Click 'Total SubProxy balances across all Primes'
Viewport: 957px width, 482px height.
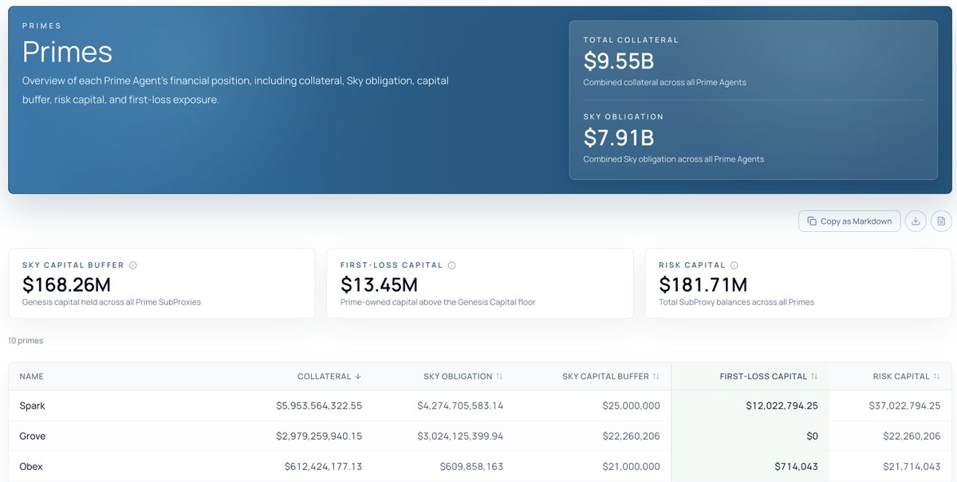click(x=736, y=302)
